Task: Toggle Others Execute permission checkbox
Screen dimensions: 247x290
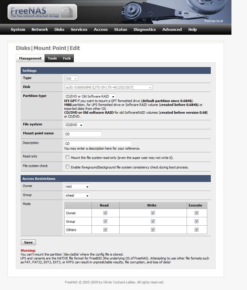Action: (196, 230)
